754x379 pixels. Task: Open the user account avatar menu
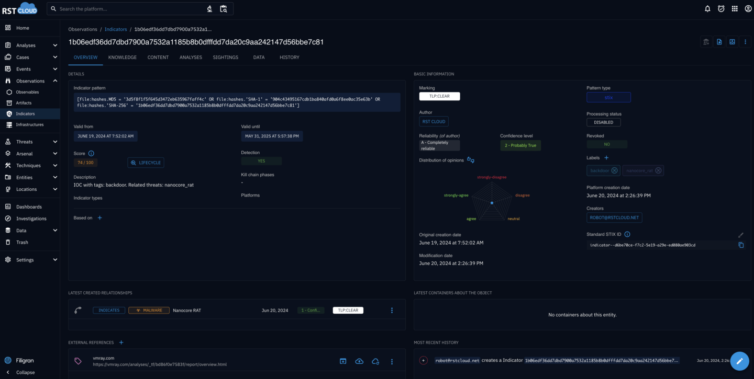pyautogui.click(x=748, y=8)
